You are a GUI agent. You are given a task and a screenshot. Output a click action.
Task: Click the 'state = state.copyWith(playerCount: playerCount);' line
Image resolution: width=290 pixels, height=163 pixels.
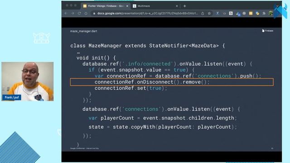tap(163, 127)
